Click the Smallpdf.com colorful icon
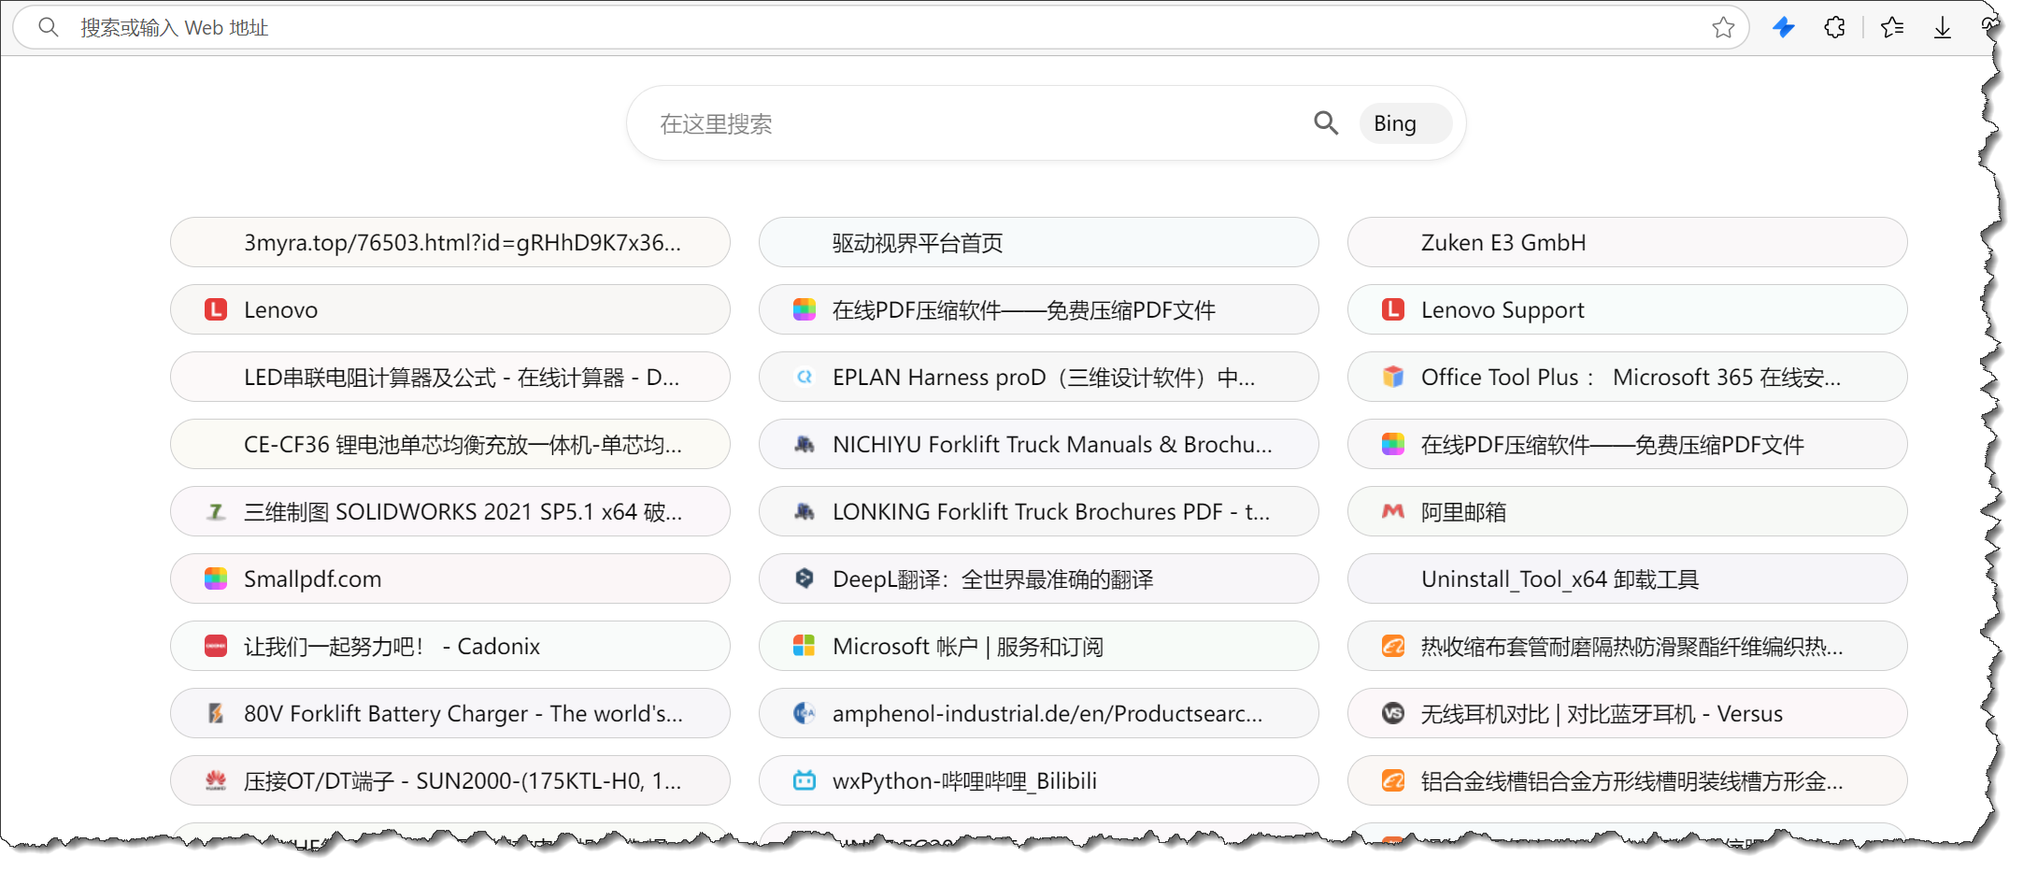This screenshot has width=2023, height=871. tap(216, 578)
